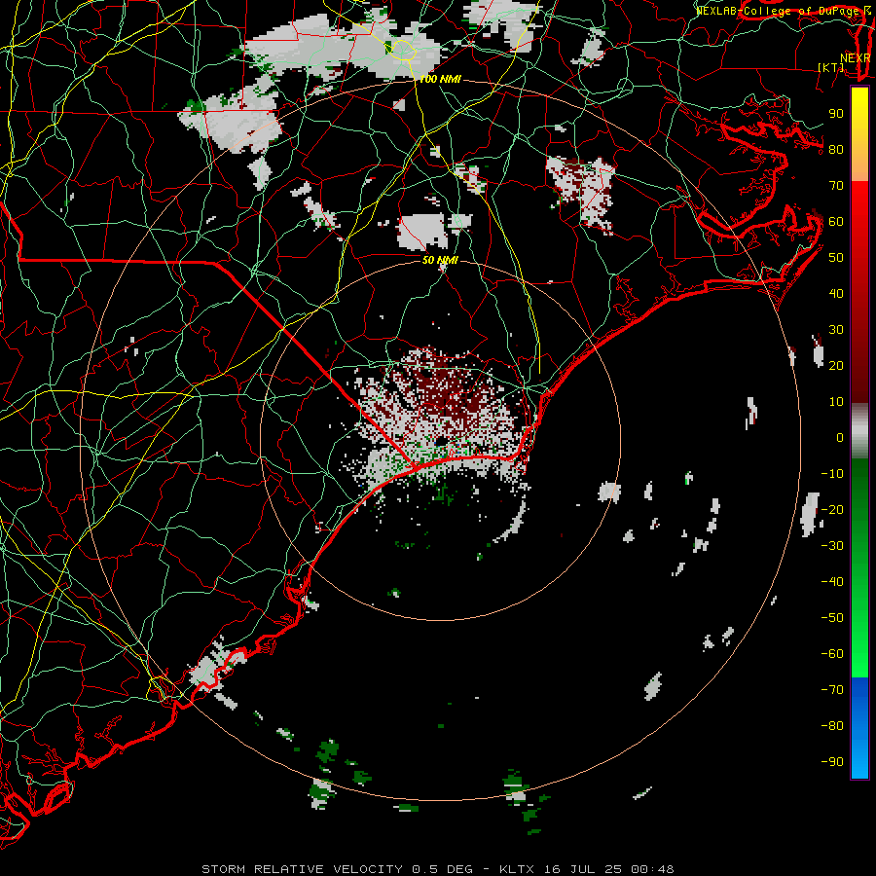Click the [KT] units label
The image size is (876, 876).
coord(831,67)
